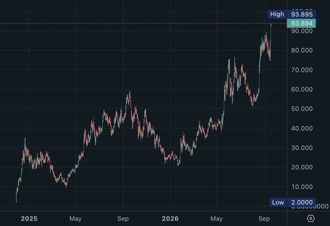Click the 30.000 price axis label
The image size is (330, 226).
click(x=302, y=148)
